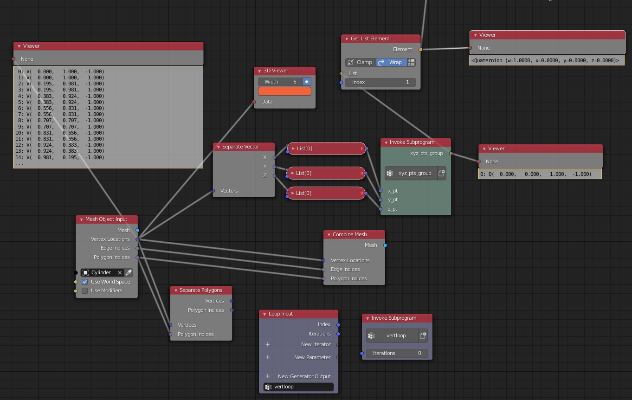Screen dimensions: 632x400
Task: Click the Index value field
Action: point(380,82)
